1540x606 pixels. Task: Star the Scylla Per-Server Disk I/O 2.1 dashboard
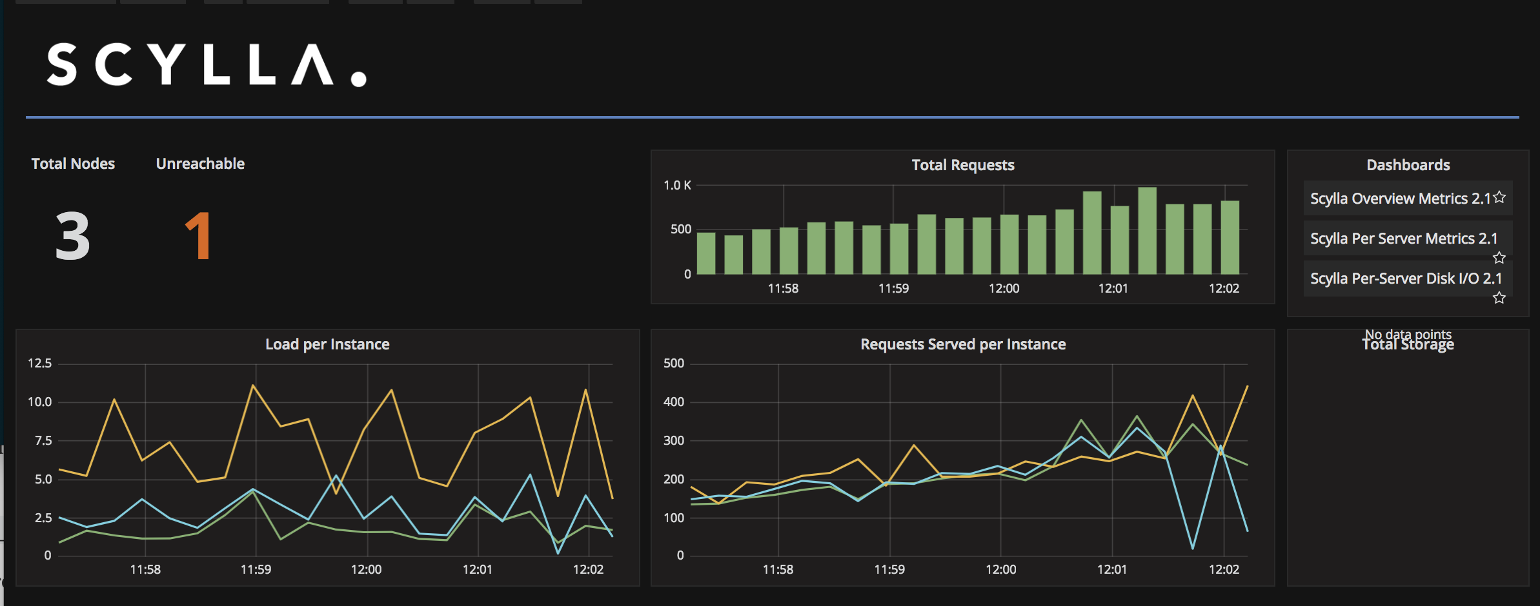pyautogui.click(x=1499, y=298)
